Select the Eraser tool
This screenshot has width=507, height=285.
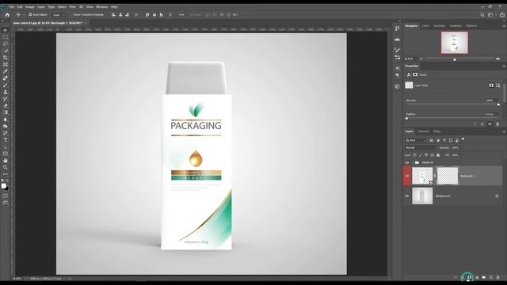tap(6, 105)
